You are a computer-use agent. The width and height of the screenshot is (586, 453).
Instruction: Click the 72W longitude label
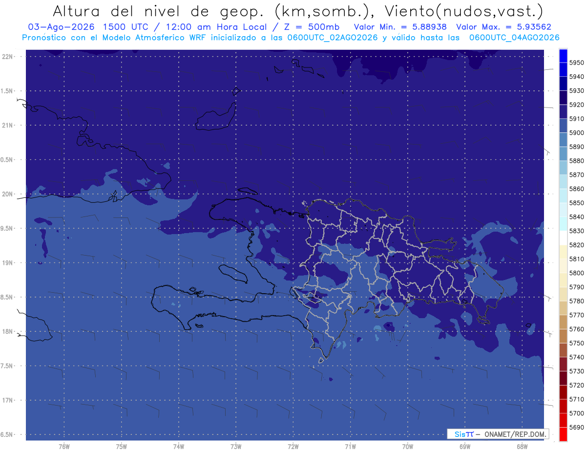293,447
